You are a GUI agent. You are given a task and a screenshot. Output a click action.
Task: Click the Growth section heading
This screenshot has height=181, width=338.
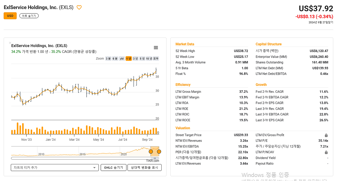pos(261,85)
